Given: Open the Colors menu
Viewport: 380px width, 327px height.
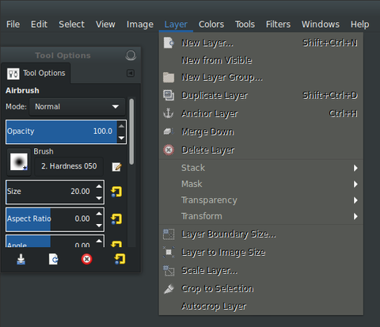Looking at the screenshot, I should [211, 25].
